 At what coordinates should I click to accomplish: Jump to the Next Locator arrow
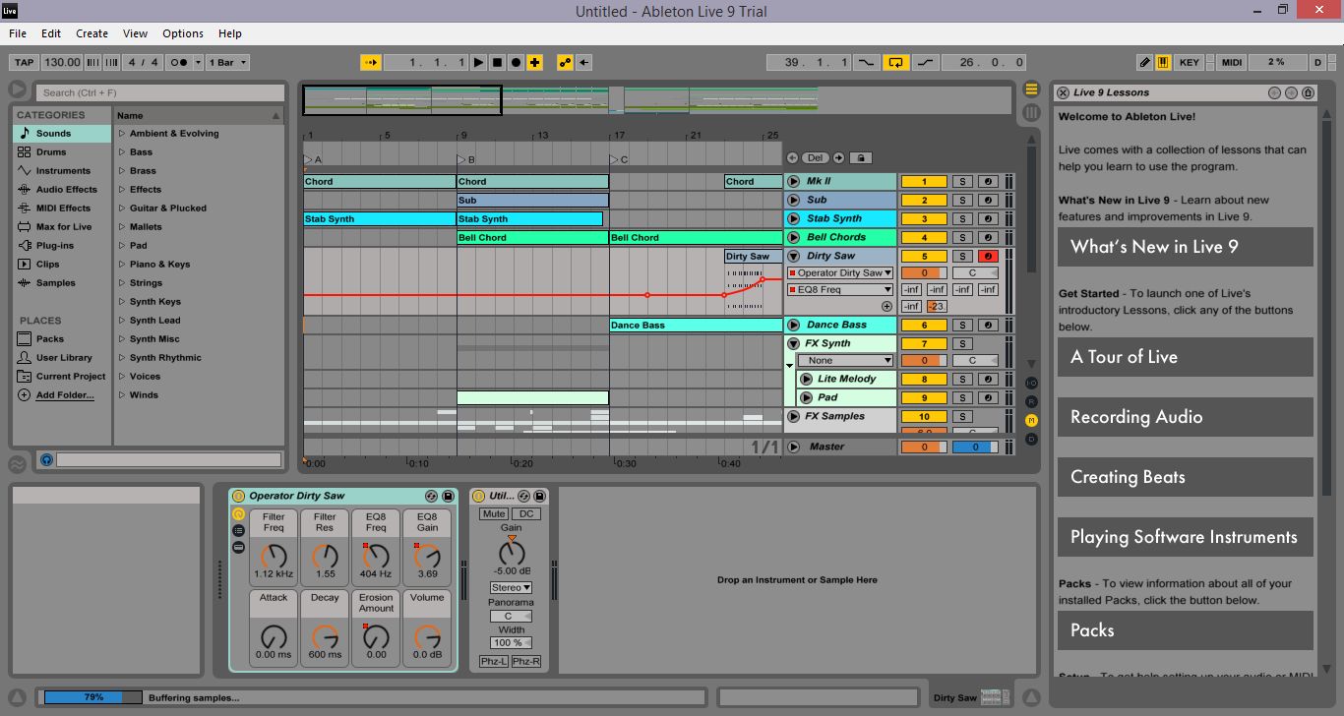tap(838, 157)
